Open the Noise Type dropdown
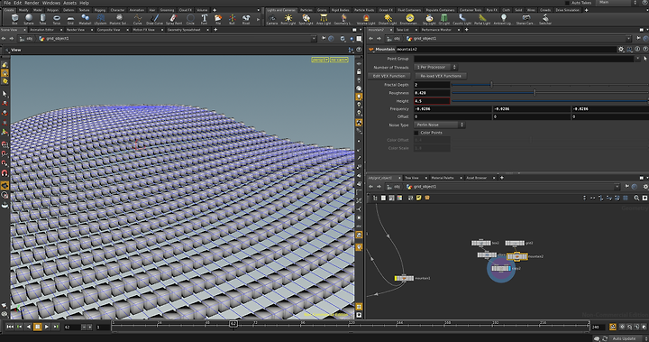This screenshot has width=649, height=342. tap(439, 125)
